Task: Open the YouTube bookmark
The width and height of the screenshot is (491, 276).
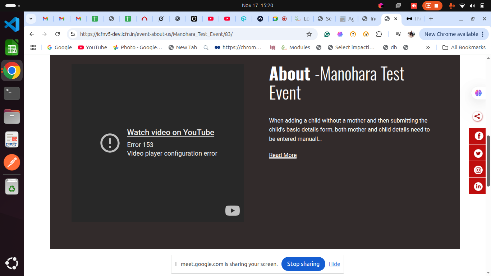Action: point(92,47)
